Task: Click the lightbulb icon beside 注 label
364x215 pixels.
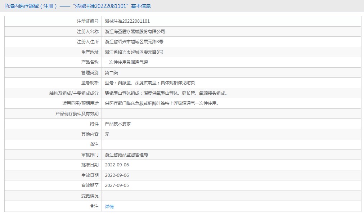Action: tap(92, 206)
